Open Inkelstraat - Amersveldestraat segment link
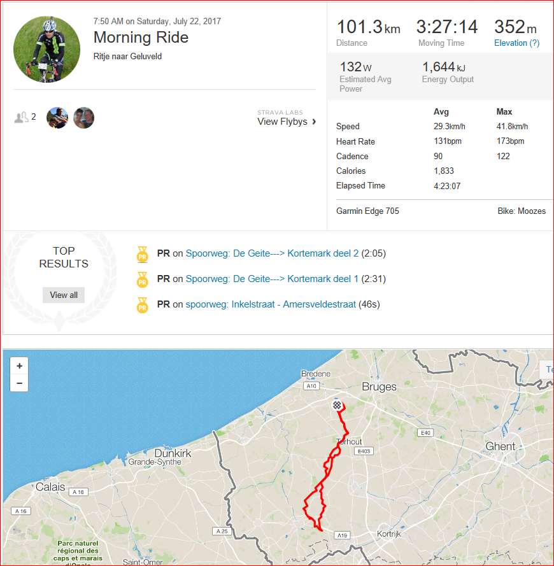 tap(271, 304)
